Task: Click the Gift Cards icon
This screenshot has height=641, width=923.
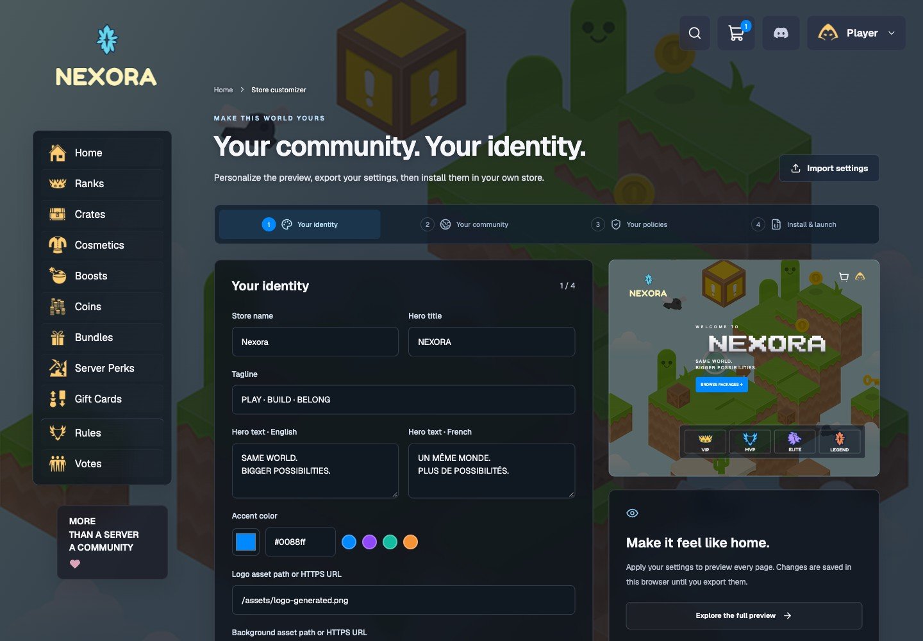Action: [x=58, y=399]
